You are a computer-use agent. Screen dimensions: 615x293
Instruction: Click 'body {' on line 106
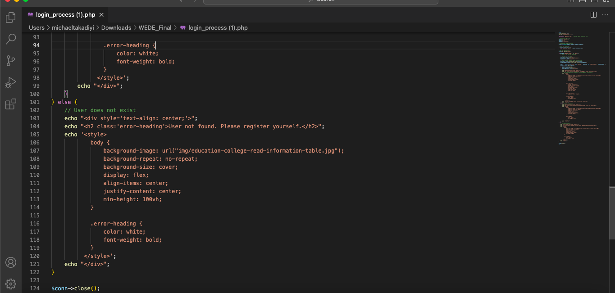[x=100, y=143]
